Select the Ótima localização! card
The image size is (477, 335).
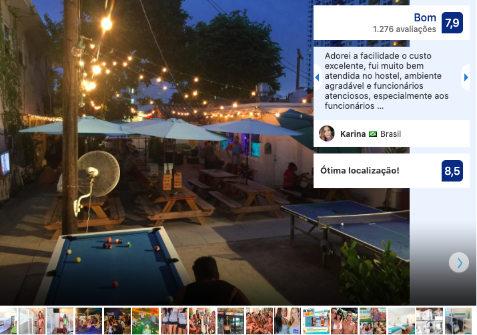coord(392,171)
